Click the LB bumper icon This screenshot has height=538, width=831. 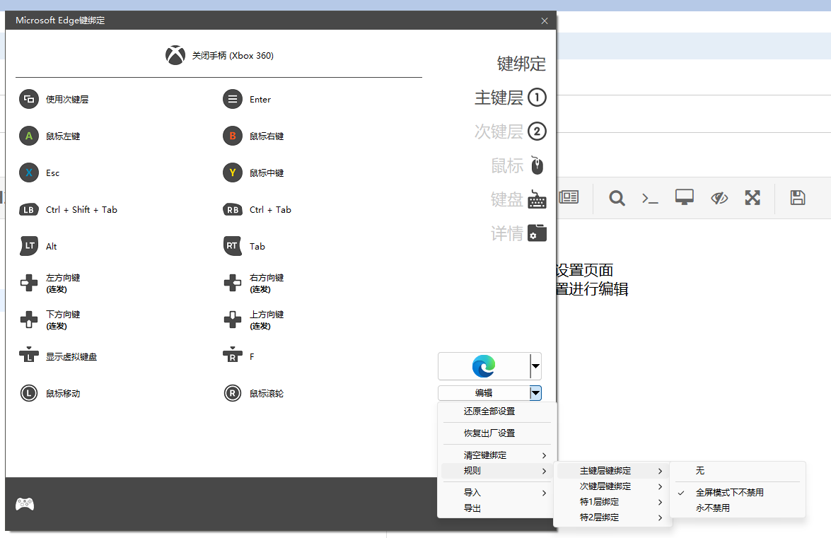point(29,210)
